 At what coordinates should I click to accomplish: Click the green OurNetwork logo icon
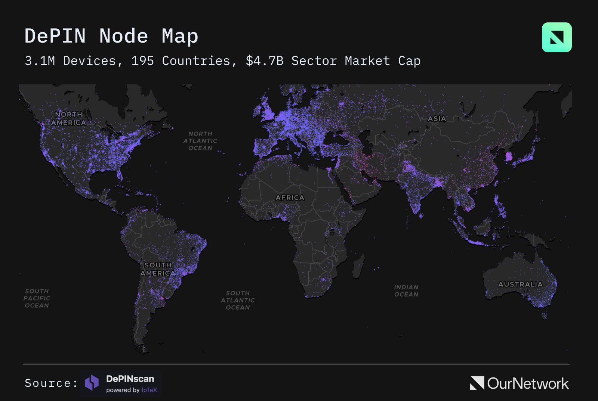pos(557,37)
